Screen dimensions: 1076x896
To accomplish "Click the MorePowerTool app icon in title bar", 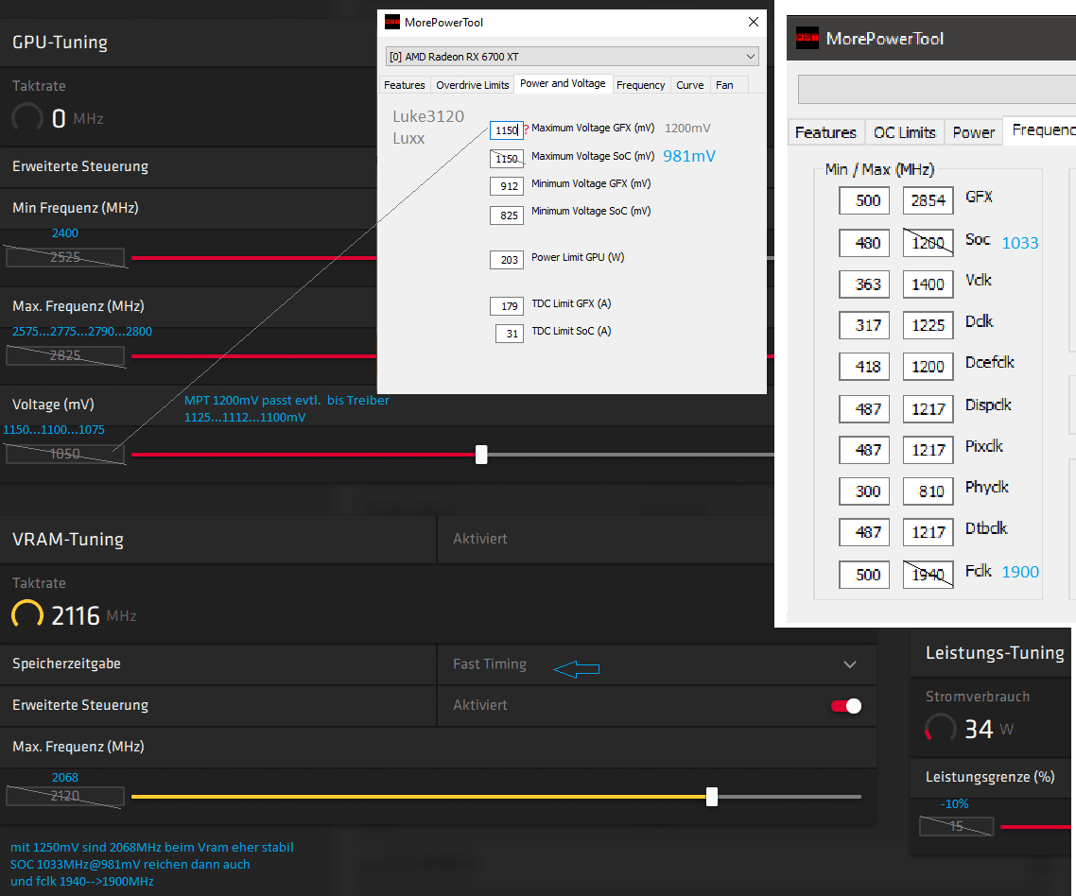I will click(x=391, y=22).
